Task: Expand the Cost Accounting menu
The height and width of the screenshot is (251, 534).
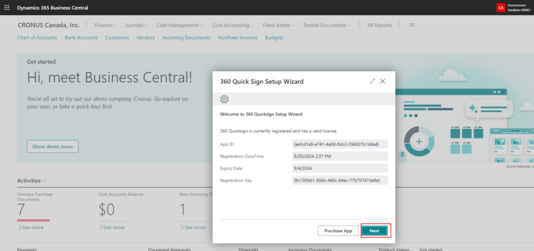Action: pyautogui.click(x=233, y=25)
